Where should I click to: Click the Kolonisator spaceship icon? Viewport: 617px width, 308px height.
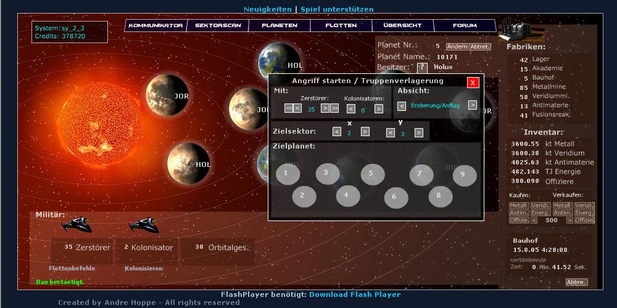tap(143, 225)
